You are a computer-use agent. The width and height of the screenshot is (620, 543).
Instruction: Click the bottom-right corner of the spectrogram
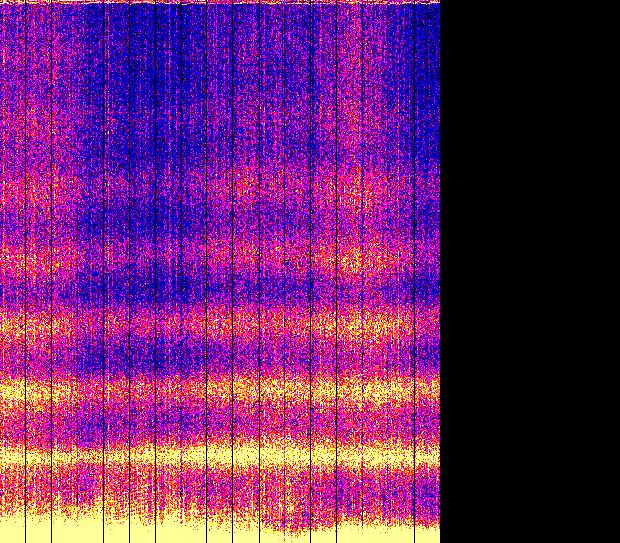pyautogui.click(x=439, y=541)
